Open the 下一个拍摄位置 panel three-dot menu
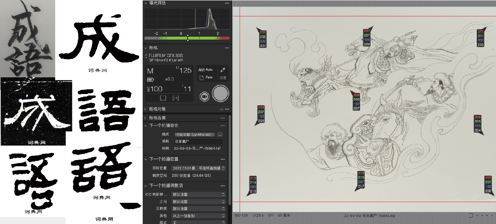The height and width of the screenshot is (224, 496). click(223, 159)
